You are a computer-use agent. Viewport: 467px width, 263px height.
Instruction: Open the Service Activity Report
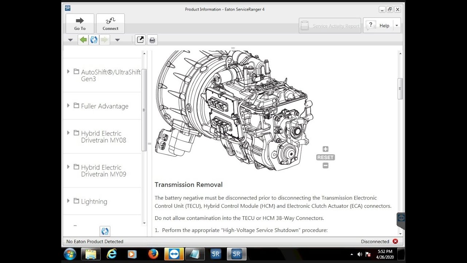pyautogui.click(x=330, y=26)
